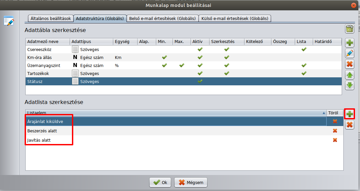
Task: Move selected data field down
Action: point(349,85)
